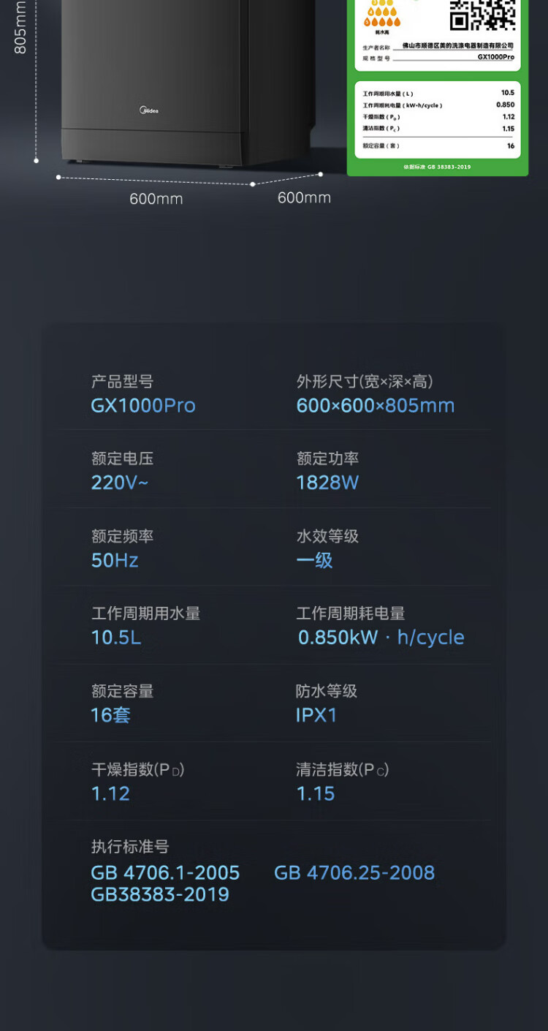Click the 一级 water efficiency grade
Image resolution: width=548 pixels, height=1031 pixels.
click(314, 561)
